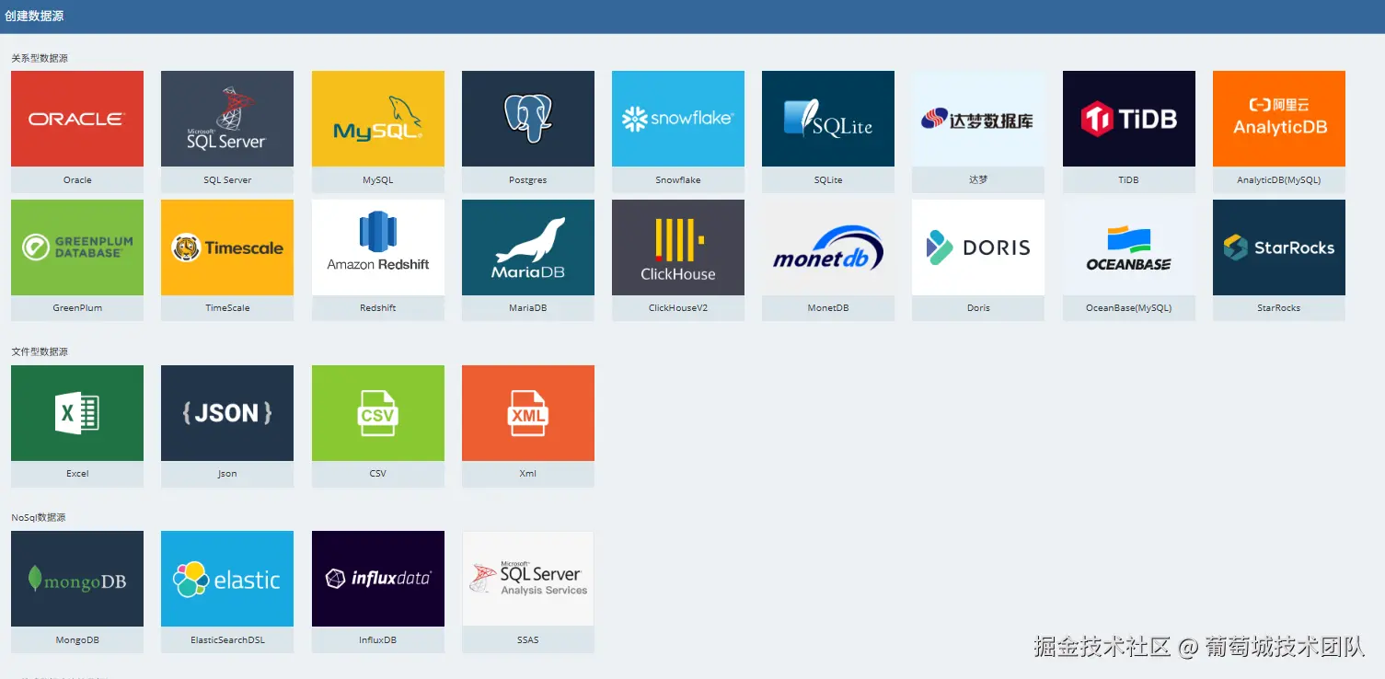Click the 关系型数据源 section heading
1385x679 pixels.
click(40, 58)
